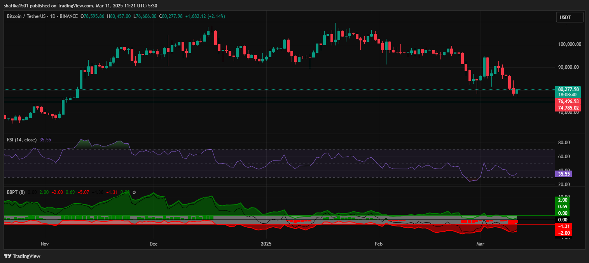Select the red price line label 74,785.02
Viewport: 589px width, 263px height.
(567, 108)
